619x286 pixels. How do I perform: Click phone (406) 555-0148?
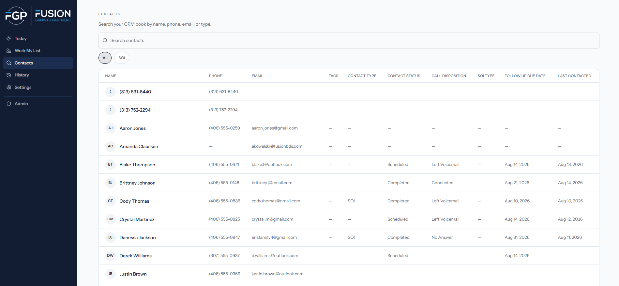tap(224, 183)
